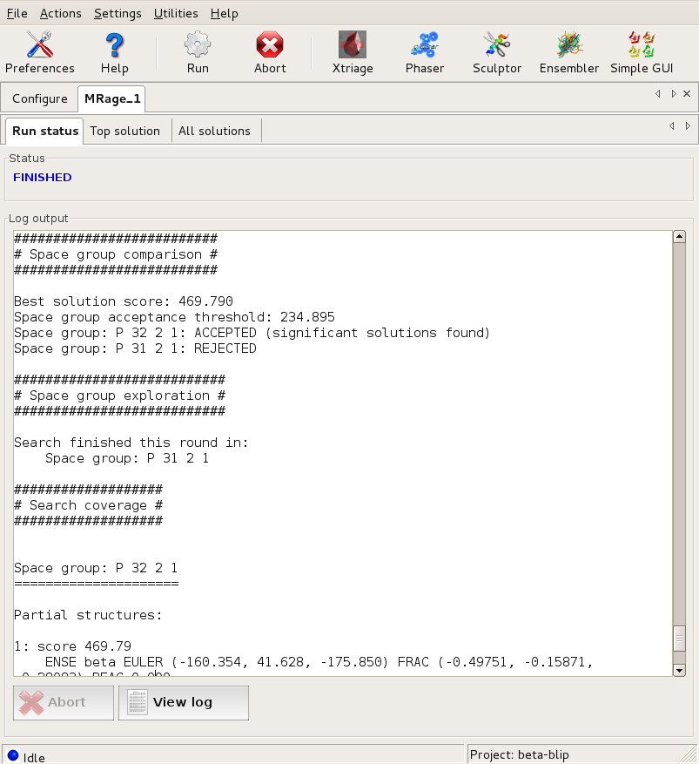Viewport: 699px width, 764px height.
Task: Switch to the Configure tab
Action: tap(40, 99)
